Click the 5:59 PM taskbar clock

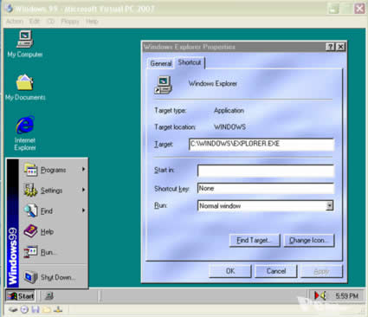tap(347, 296)
